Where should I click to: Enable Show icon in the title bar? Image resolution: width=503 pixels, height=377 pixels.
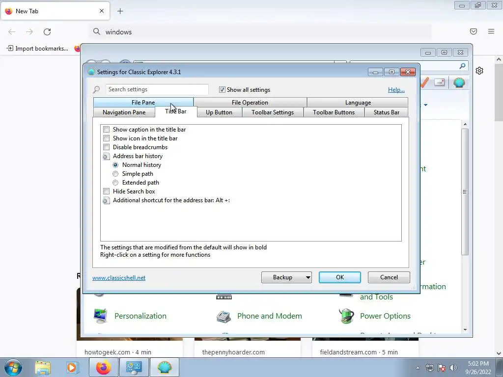pos(106,138)
